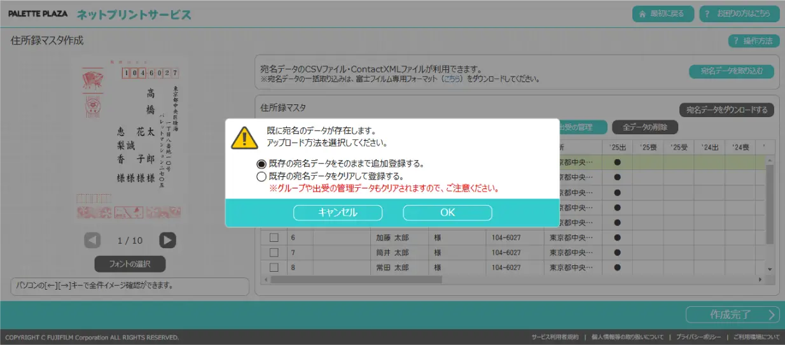Click 宛名データをダウンロードする button
Image resolution: width=785 pixels, height=345 pixels.
[726, 110]
